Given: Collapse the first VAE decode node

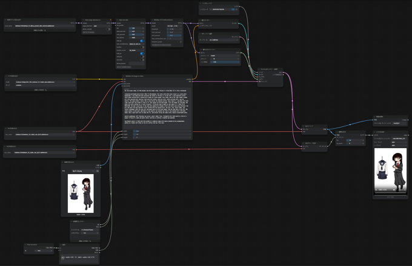Looking at the screenshot, I should click(x=303, y=126).
